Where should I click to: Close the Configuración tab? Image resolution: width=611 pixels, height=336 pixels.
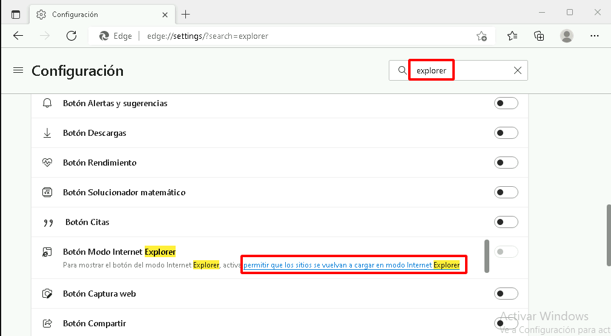pos(165,15)
